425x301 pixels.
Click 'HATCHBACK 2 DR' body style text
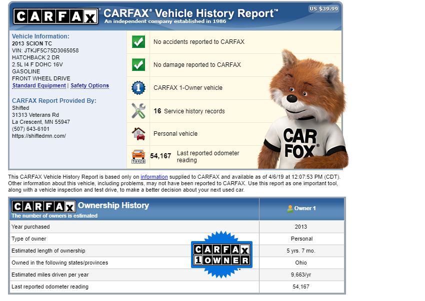pos(36,58)
